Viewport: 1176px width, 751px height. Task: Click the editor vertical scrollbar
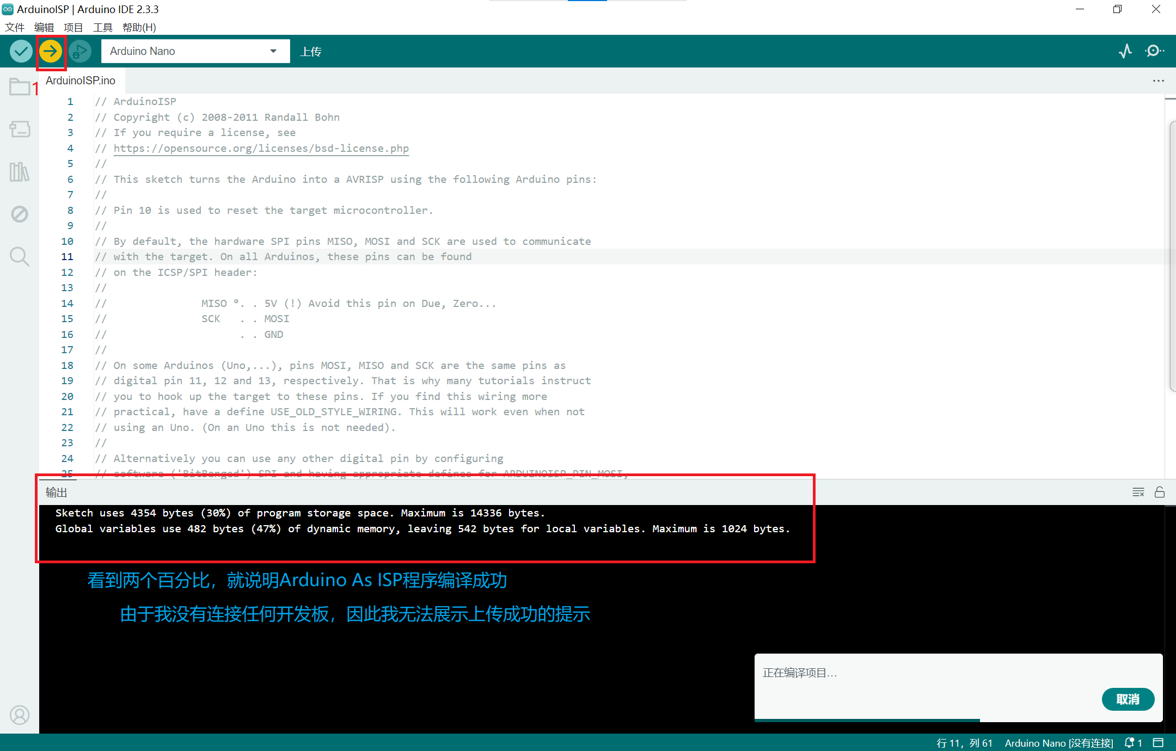click(x=1172, y=256)
